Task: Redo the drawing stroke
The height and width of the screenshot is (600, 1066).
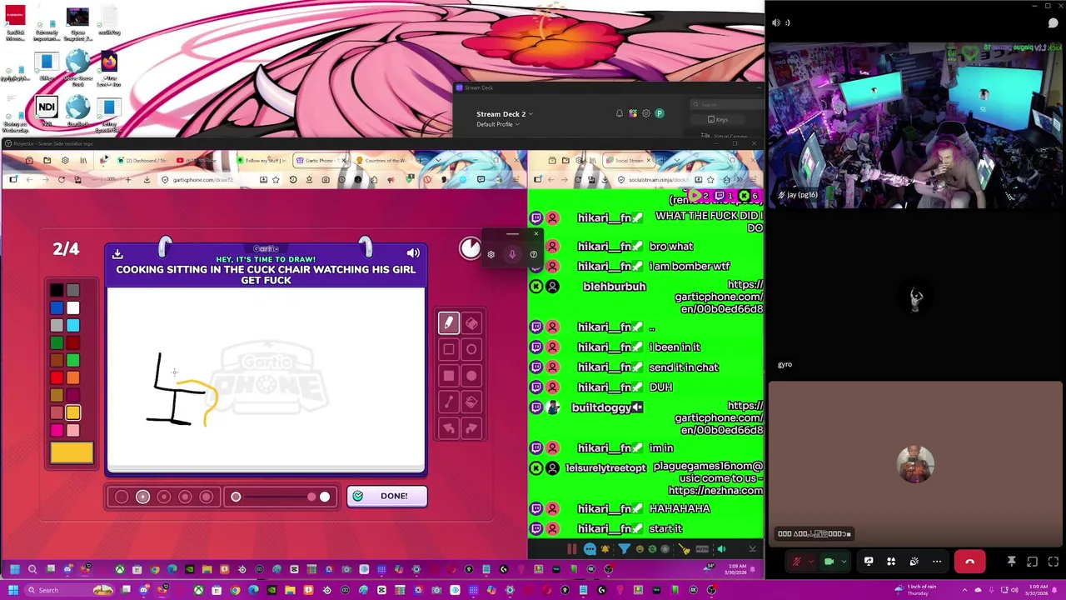Action: [x=471, y=428]
